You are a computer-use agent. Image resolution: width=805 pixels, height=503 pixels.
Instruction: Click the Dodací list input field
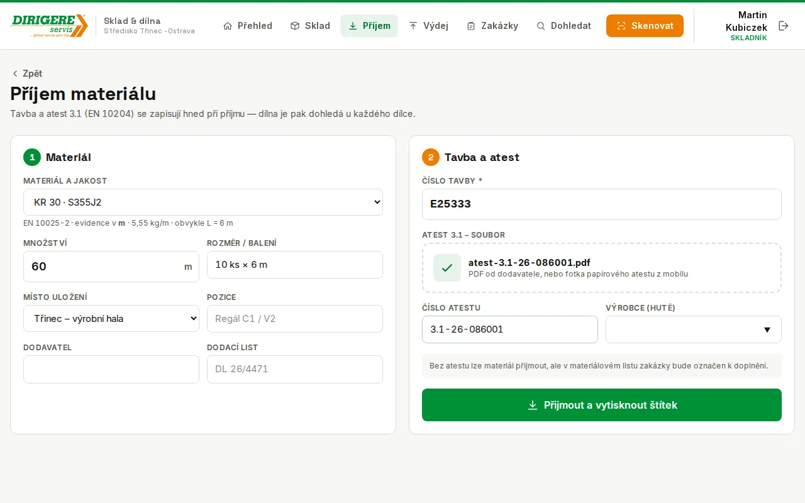[x=295, y=369]
